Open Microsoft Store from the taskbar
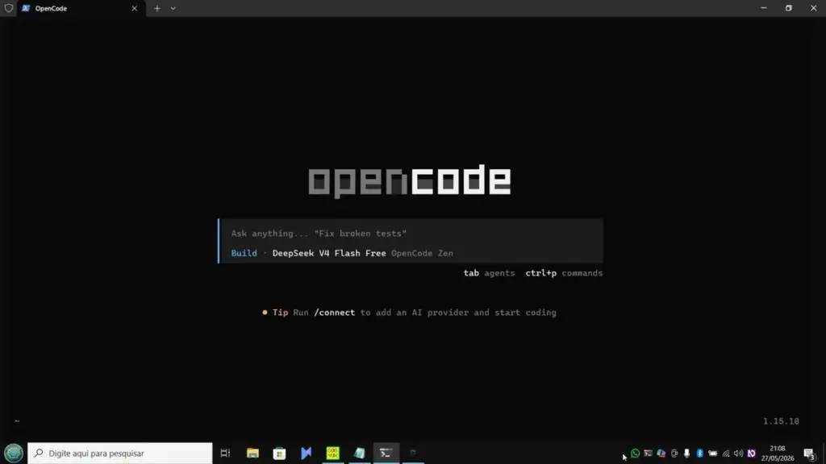The width and height of the screenshot is (826, 464). point(279,453)
